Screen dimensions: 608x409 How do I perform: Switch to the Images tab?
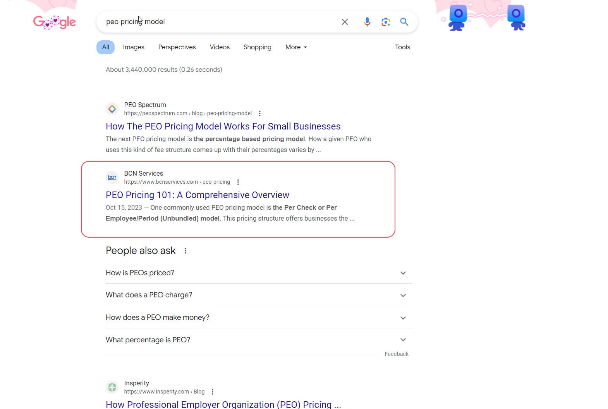tap(134, 47)
